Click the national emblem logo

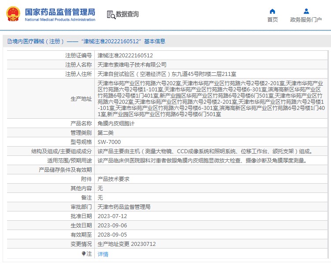(13, 14)
